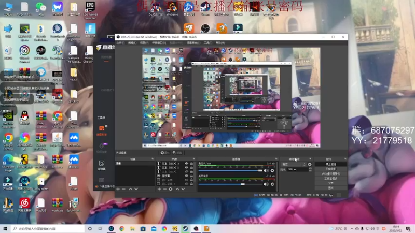Mute the 麦克风/Aux speaker icon

click(266, 171)
